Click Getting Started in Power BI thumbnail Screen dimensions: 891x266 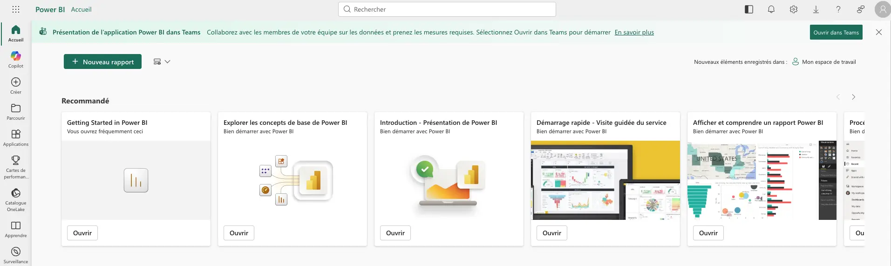[x=136, y=180]
